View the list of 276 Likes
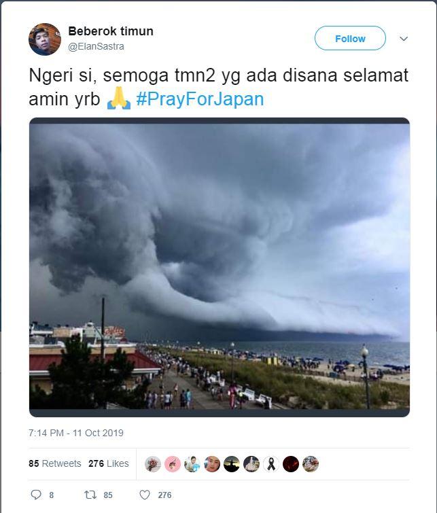The image size is (437, 513). [x=108, y=463]
